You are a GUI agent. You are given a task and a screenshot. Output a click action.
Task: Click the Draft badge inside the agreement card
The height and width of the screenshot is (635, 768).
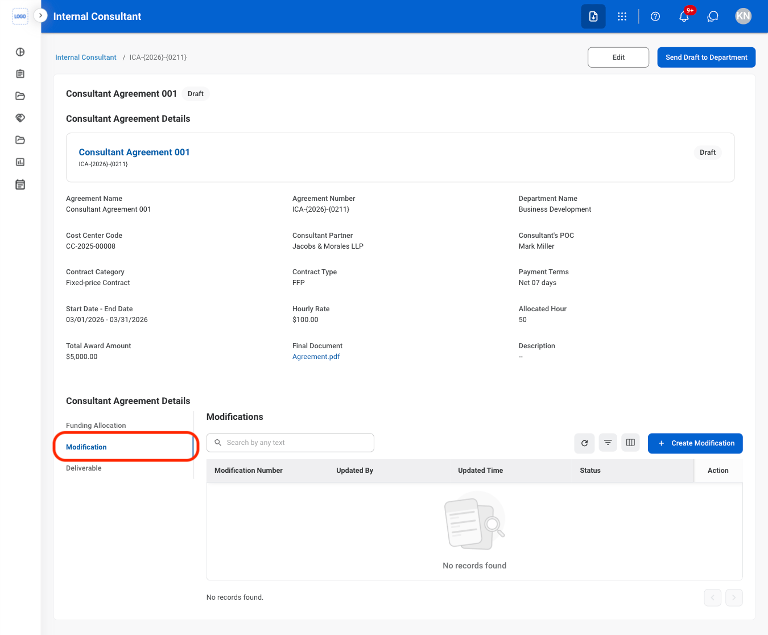708,152
